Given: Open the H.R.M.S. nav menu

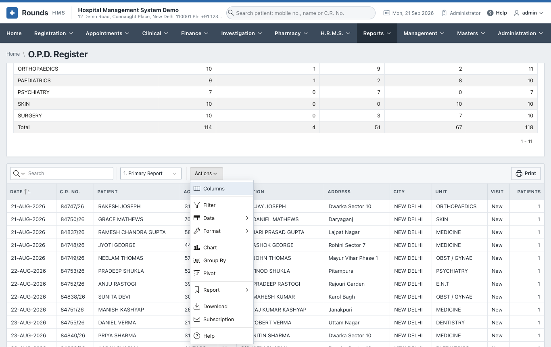Looking at the screenshot, I should coord(336,33).
